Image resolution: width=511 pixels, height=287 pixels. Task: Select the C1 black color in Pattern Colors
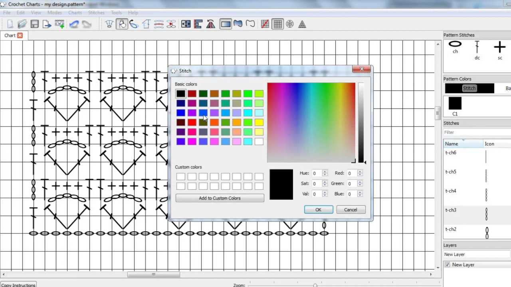(x=455, y=106)
